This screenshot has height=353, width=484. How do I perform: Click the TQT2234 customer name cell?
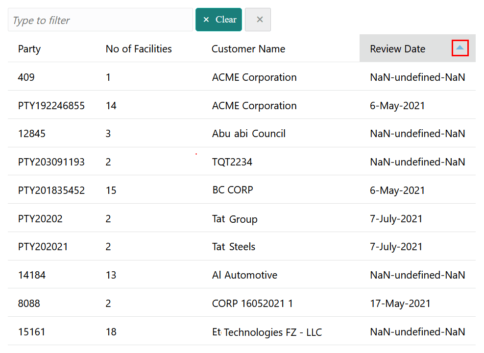click(x=232, y=162)
